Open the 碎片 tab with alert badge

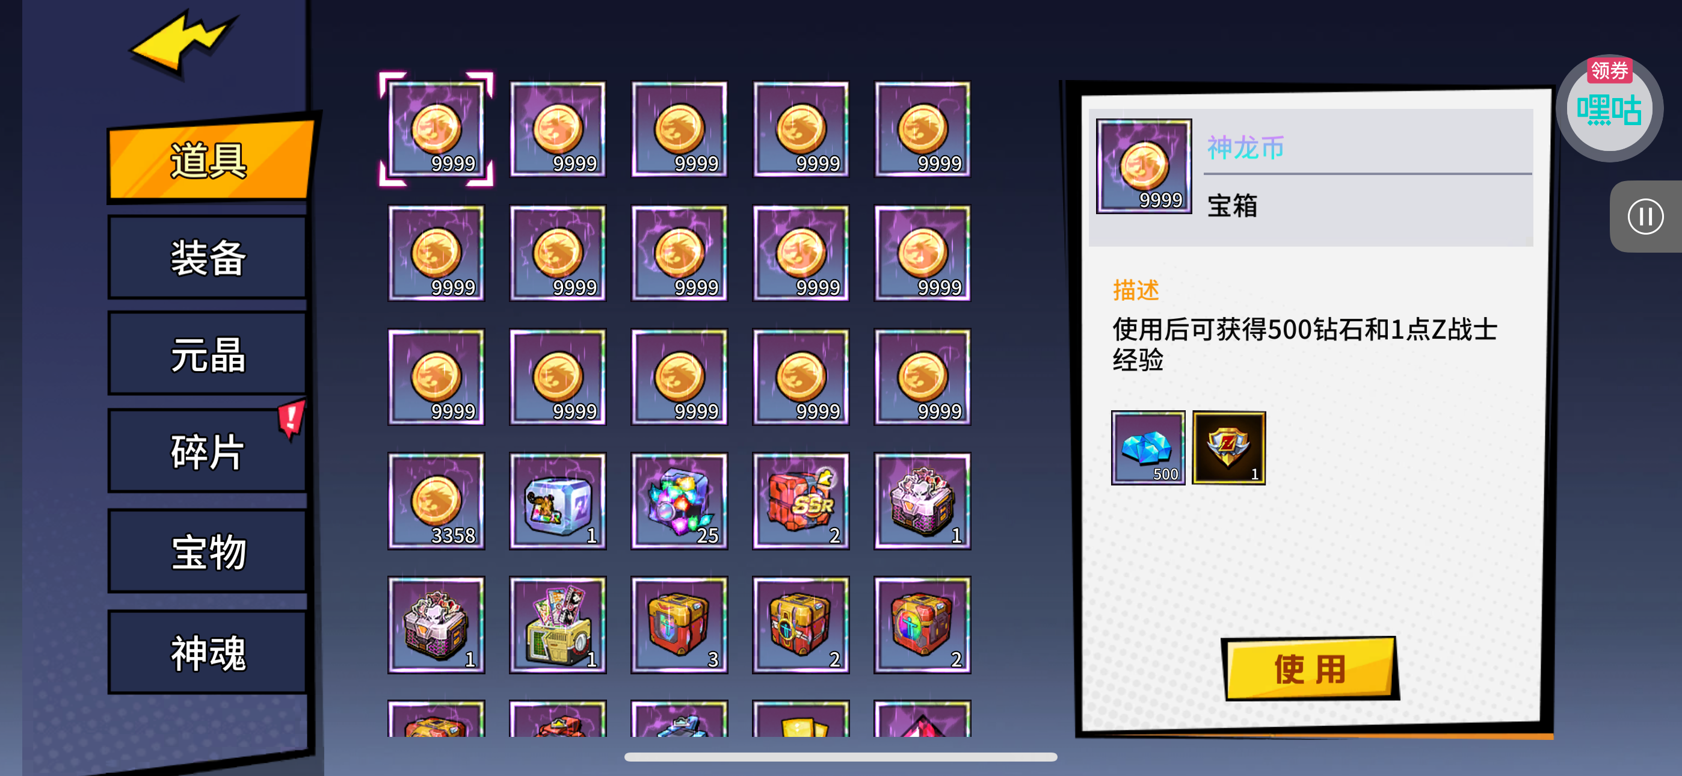pos(208,451)
